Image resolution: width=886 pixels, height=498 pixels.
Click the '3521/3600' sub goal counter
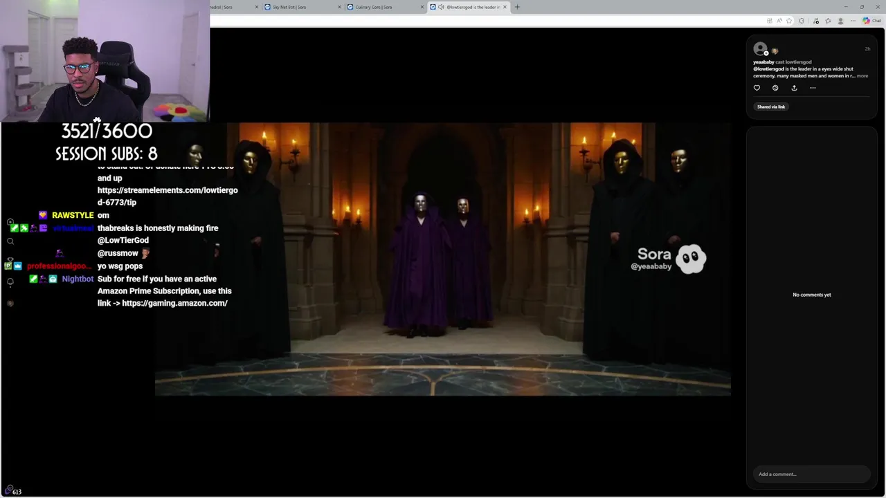pyautogui.click(x=107, y=131)
